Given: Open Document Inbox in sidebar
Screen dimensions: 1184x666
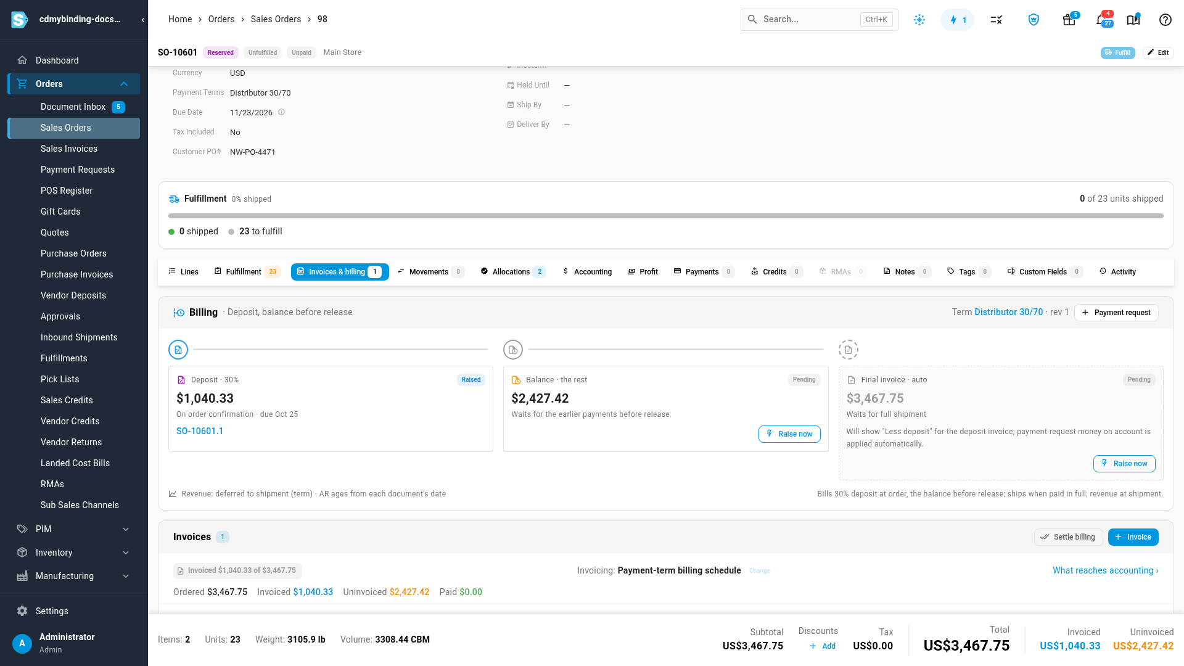Looking at the screenshot, I should (x=74, y=107).
